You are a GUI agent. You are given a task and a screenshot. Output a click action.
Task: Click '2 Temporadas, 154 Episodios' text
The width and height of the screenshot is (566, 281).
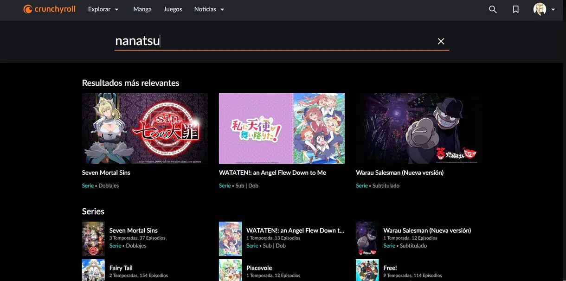click(139, 275)
